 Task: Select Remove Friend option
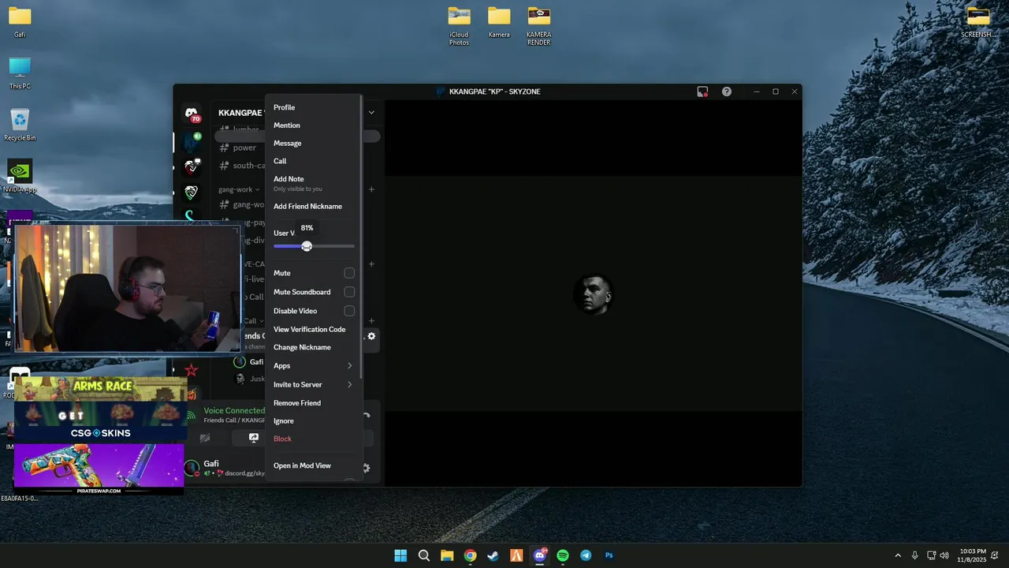pos(314,403)
